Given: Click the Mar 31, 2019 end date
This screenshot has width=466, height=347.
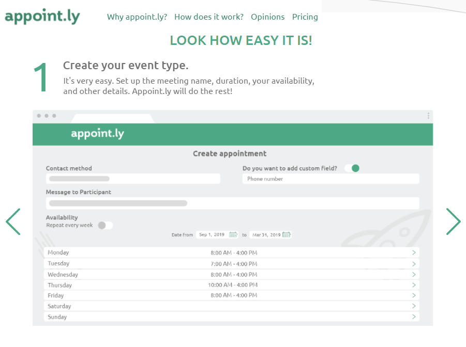Looking at the screenshot, I should (266, 235).
